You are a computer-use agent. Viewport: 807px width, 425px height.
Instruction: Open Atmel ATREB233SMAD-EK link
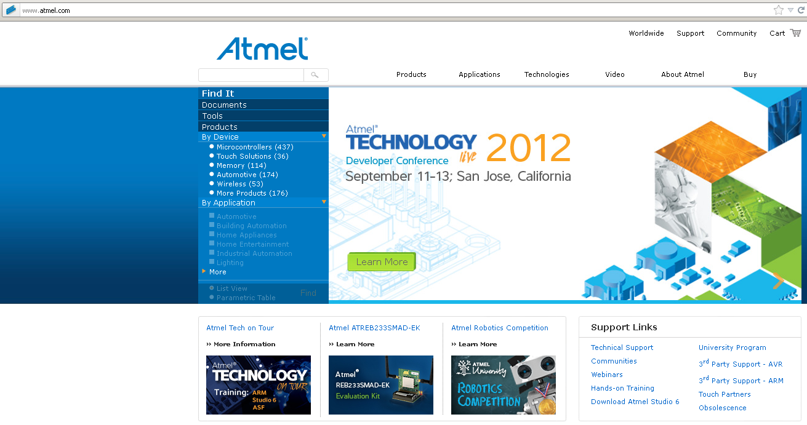coord(374,328)
